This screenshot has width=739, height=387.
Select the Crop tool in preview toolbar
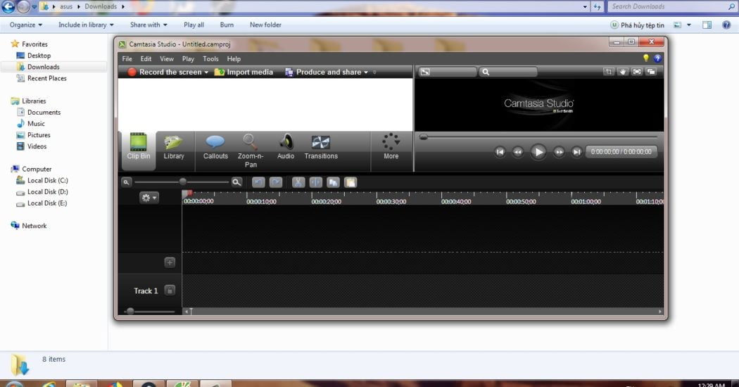tap(609, 72)
